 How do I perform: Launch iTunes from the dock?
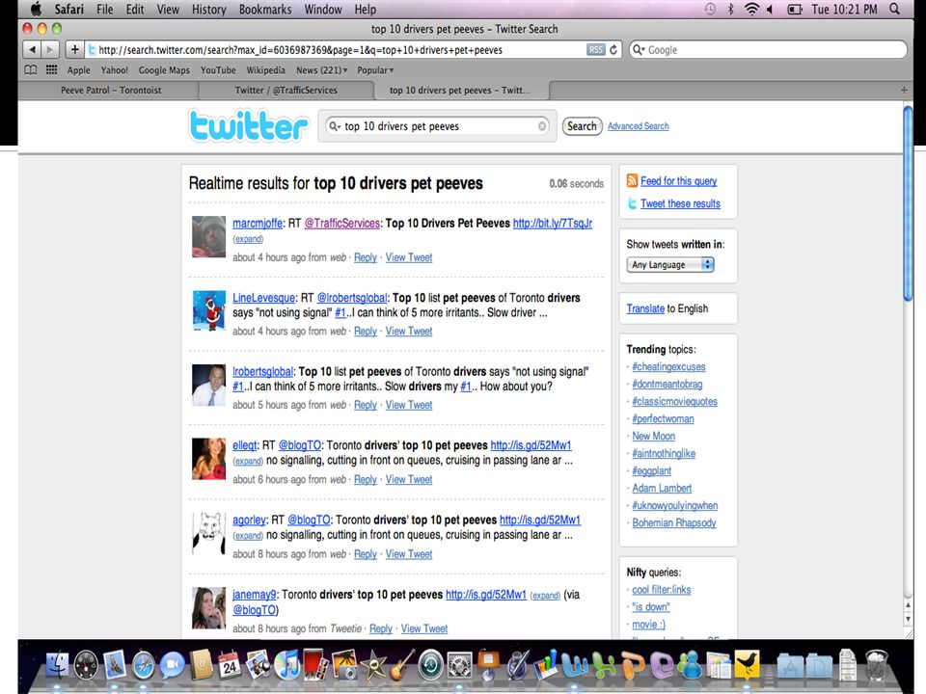287,665
